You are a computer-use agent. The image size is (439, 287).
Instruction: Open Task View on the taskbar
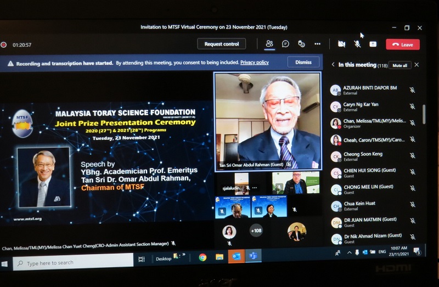pos(142,259)
